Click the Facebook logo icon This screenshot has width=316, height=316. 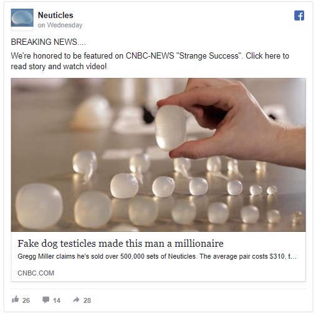pyautogui.click(x=299, y=16)
